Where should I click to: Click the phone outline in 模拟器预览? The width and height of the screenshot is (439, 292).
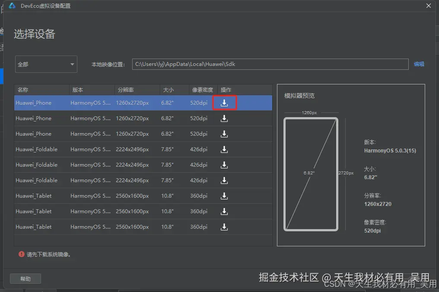[311, 174]
